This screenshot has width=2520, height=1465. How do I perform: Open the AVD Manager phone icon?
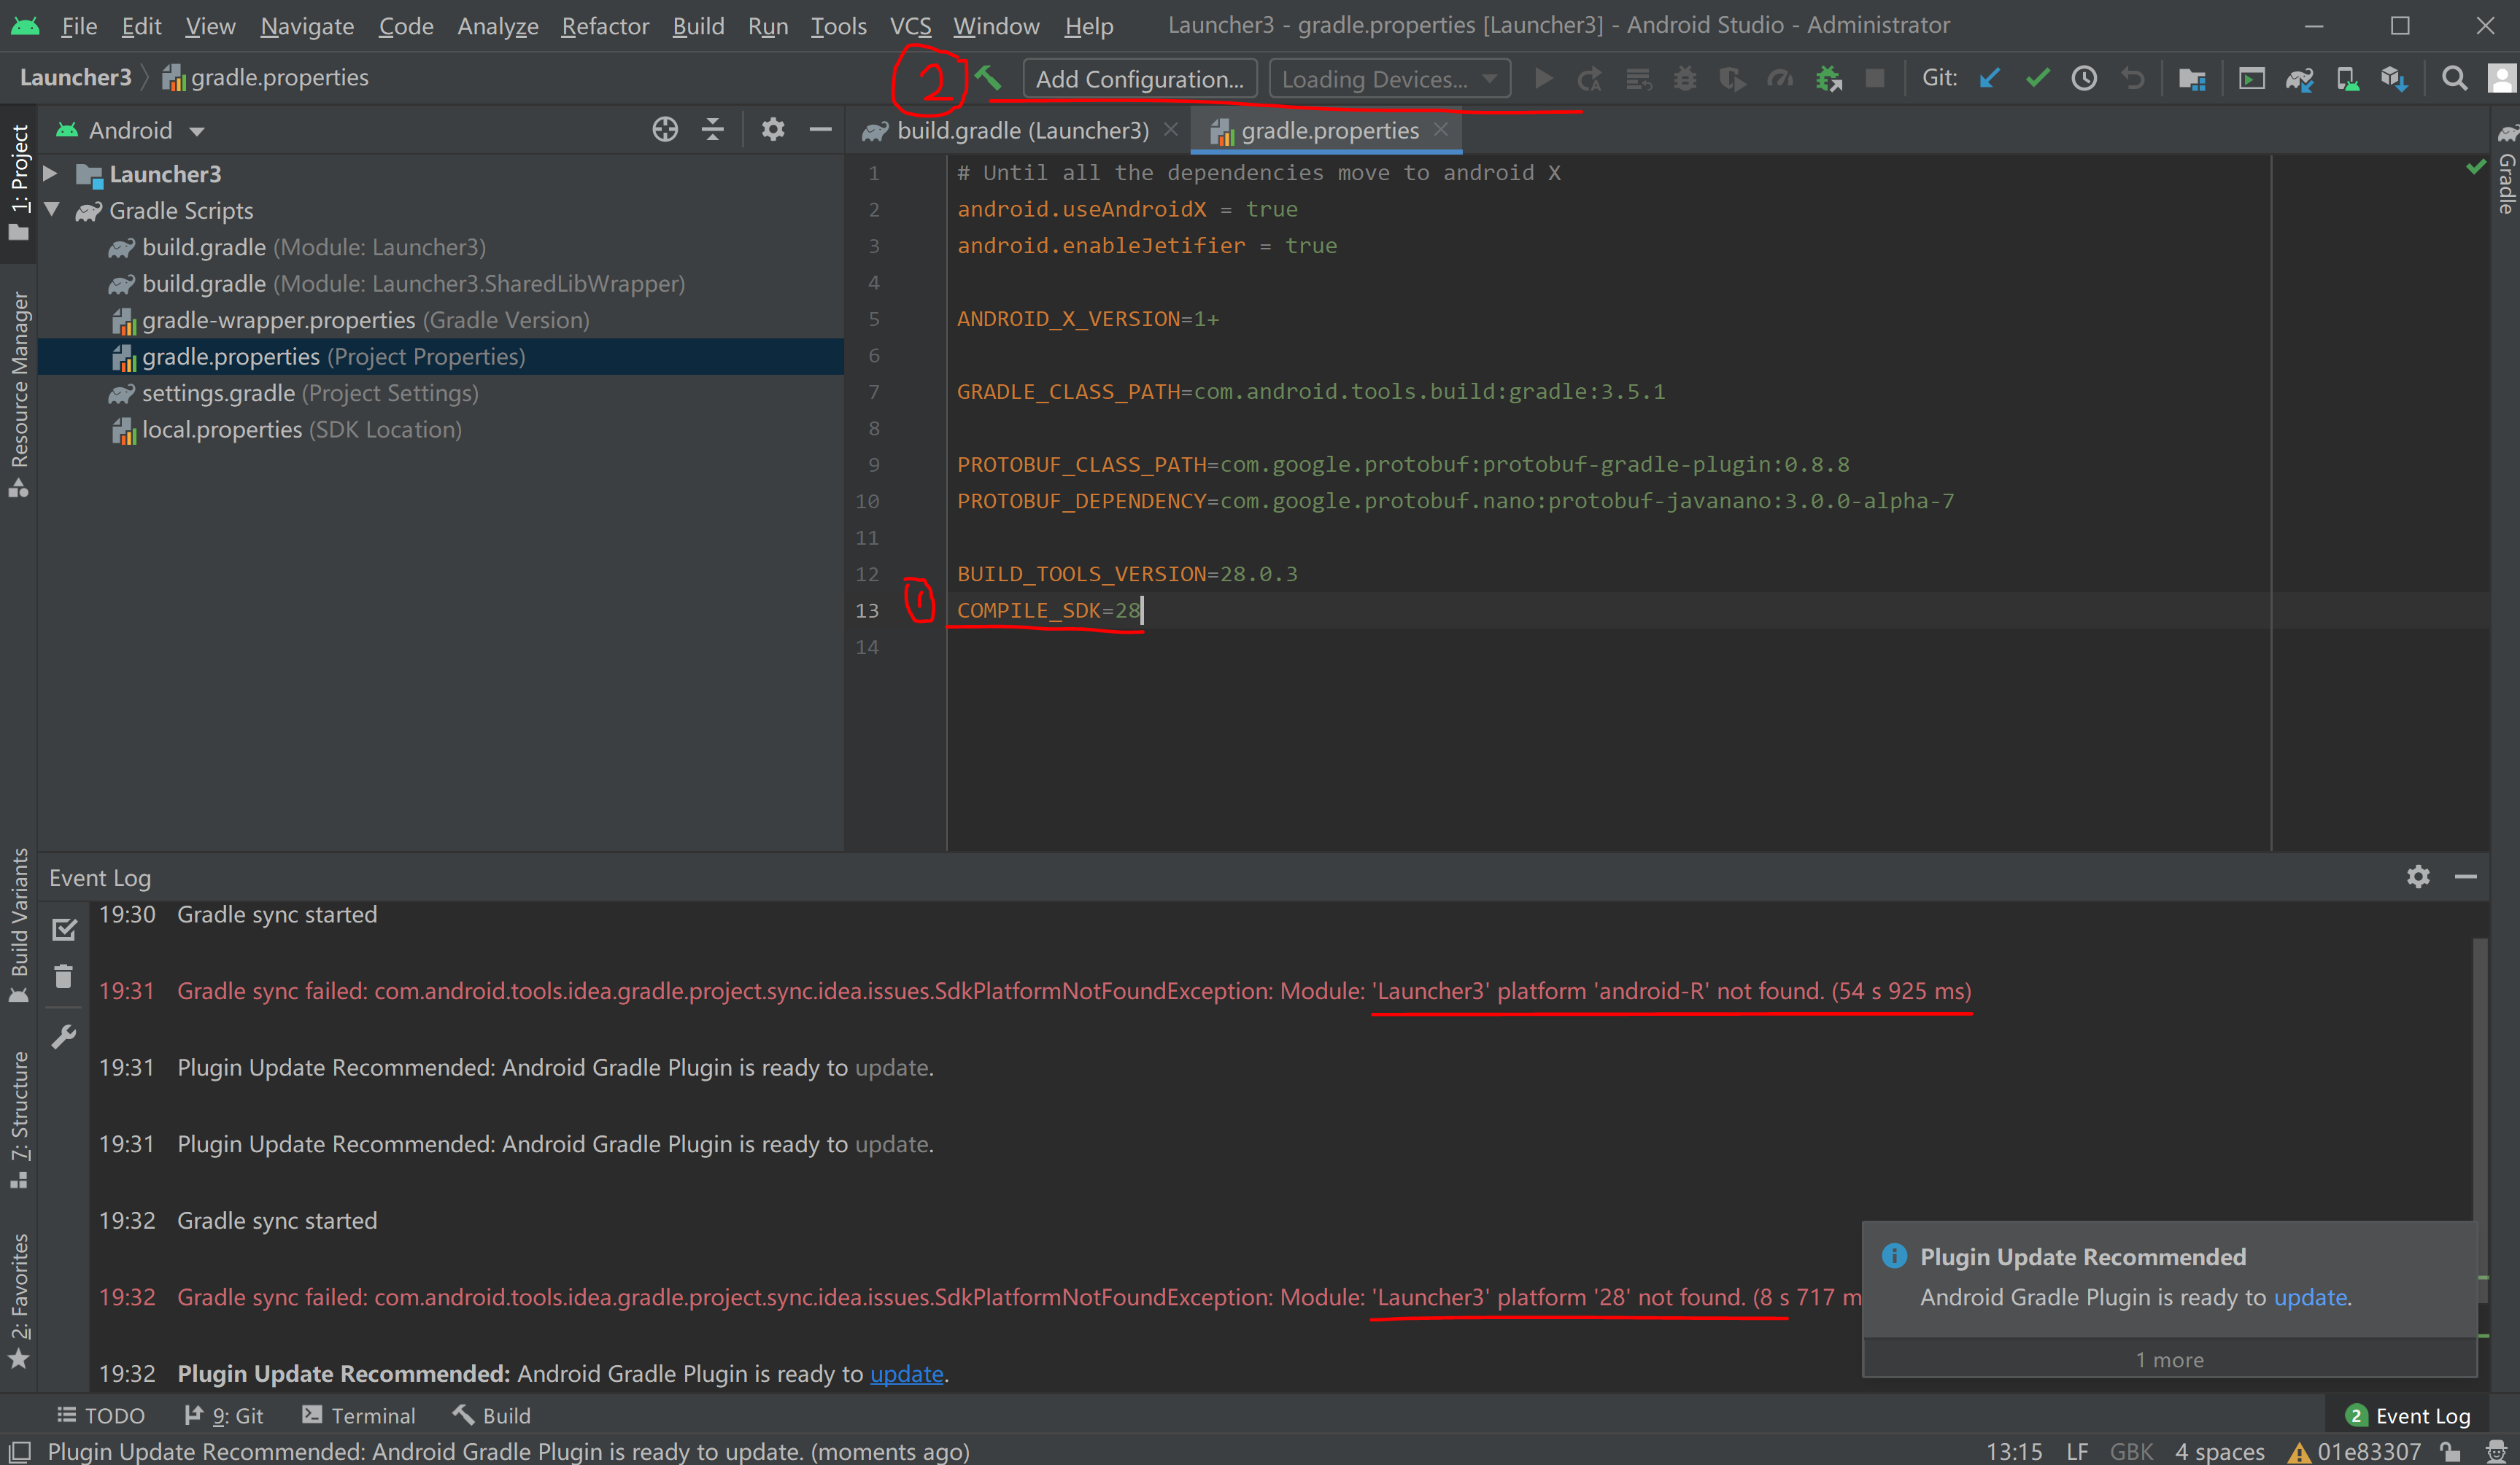pos(2347,78)
